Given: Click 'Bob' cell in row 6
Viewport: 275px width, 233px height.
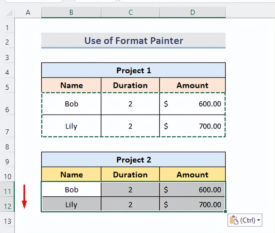Looking at the screenshot, I should (71, 104).
